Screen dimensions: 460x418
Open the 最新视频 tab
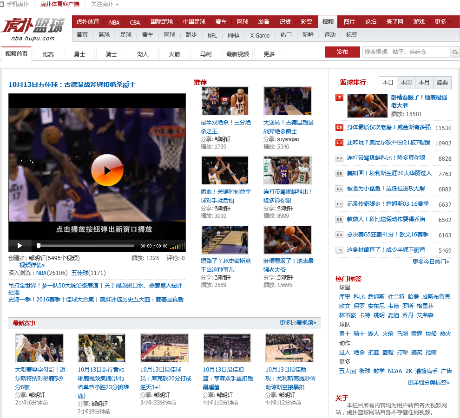[x=237, y=54]
